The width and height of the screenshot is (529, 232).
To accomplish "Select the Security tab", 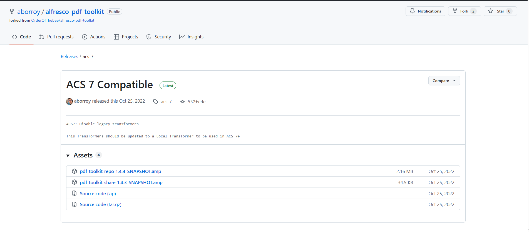I will point(159,37).
